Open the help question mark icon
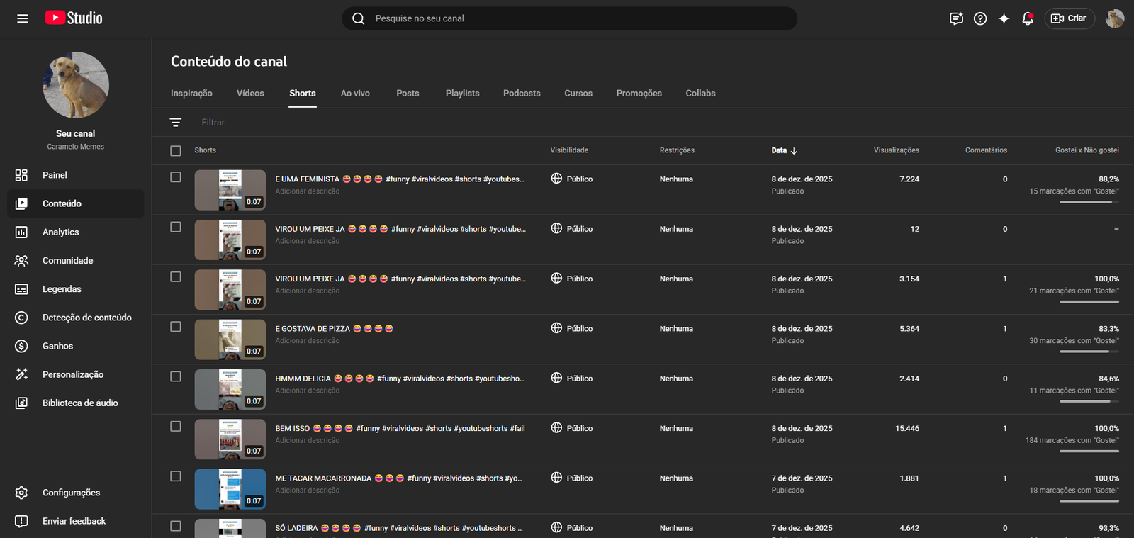 pos(980,18)
